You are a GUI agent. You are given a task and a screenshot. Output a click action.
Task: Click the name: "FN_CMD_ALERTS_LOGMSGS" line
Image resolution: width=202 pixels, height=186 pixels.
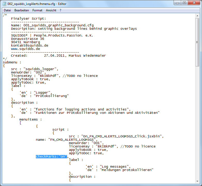(67, 140)
